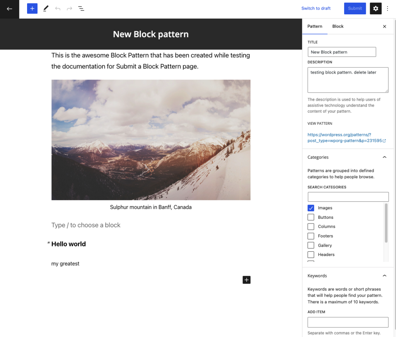This screenshot has width=396, height=337.
Task: Collapse the Categories panel
Action: click(x=384, y=157)
